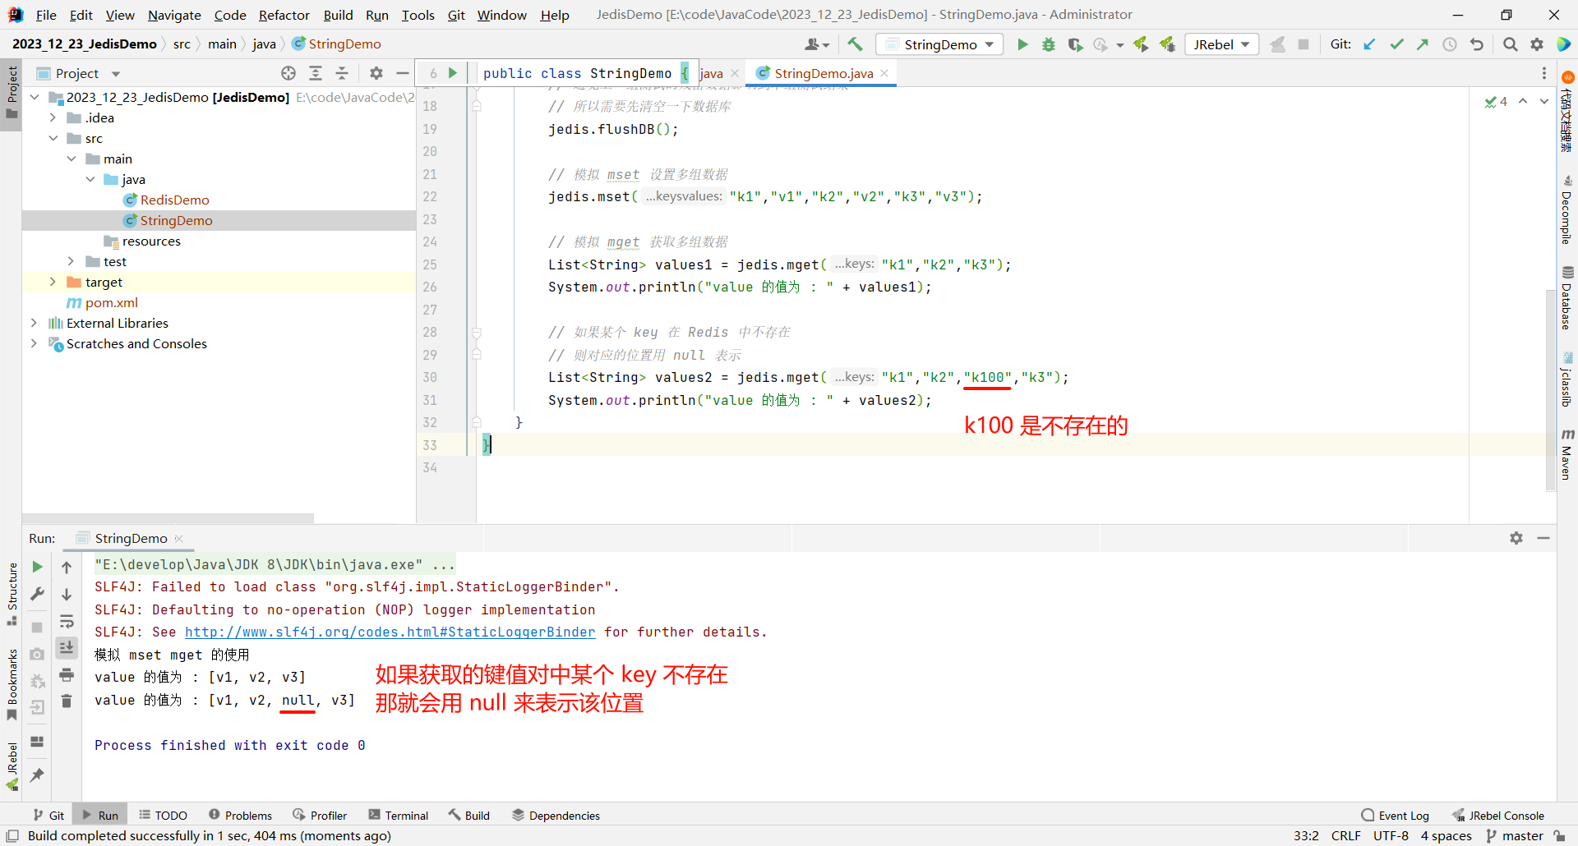Viewport: 1578px width, 846px height.
Task: Expand the test folder
Action: click(x=72, y=261)
